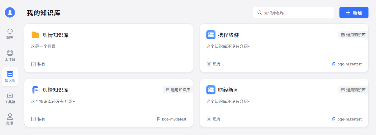Click the 携程旅游 knowledge base icon
This screenshot has width=376, height=135.
(x=211, y=35)
